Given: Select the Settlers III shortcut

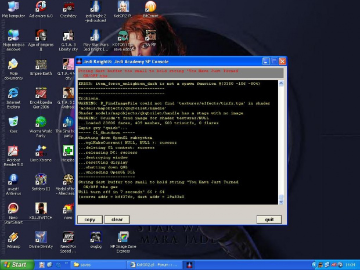Looking at the screenshot, I should click(x=41, y=182).
